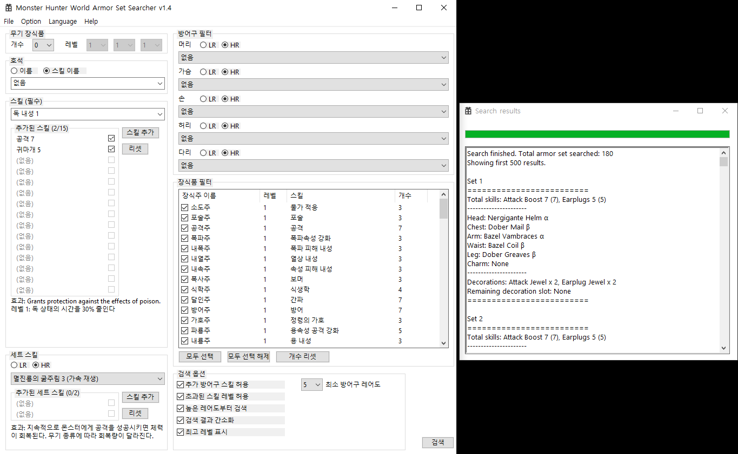Click 'Waist: Bazel Coil β' text in results

[x=496, y=245]
